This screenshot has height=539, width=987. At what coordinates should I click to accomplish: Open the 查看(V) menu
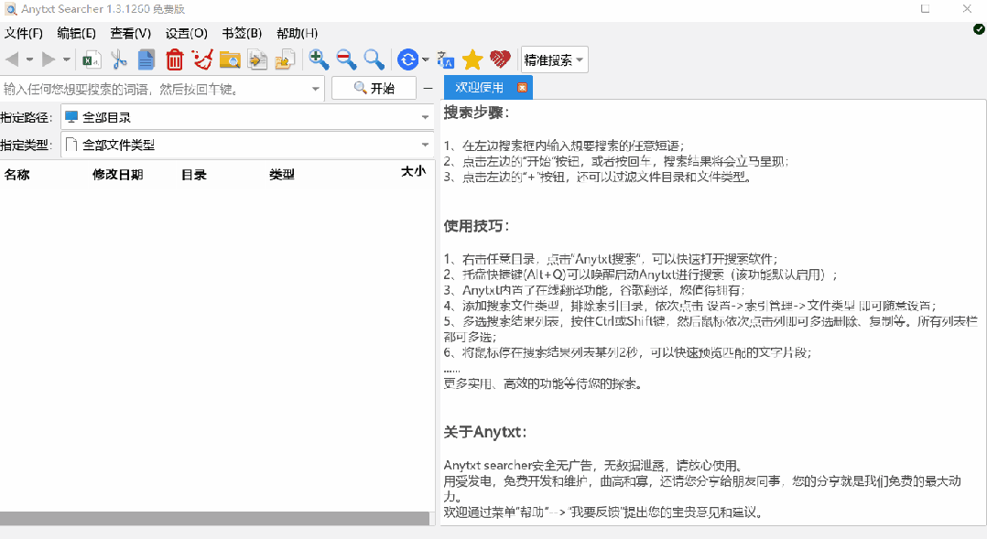(130, 33)
